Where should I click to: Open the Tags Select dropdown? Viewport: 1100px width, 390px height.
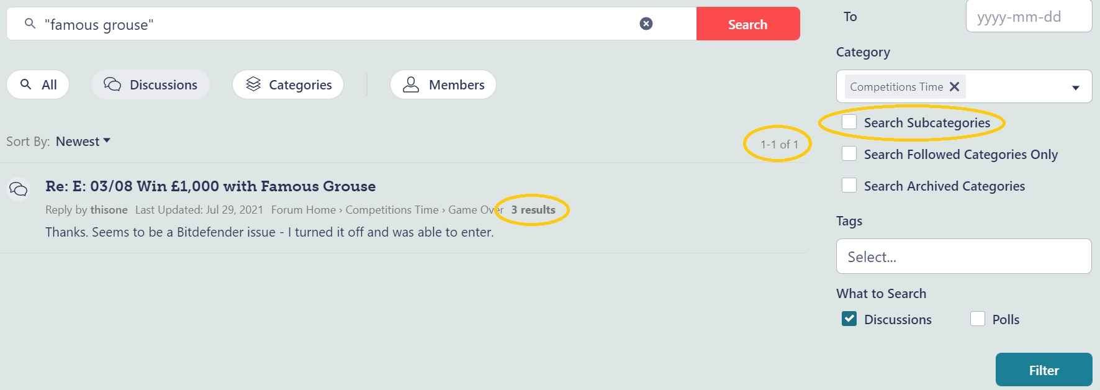tap(964, 256)
